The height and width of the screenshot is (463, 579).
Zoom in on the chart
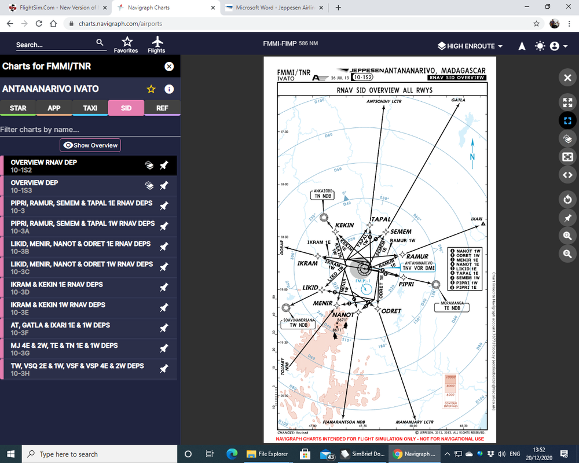(567, 236)
